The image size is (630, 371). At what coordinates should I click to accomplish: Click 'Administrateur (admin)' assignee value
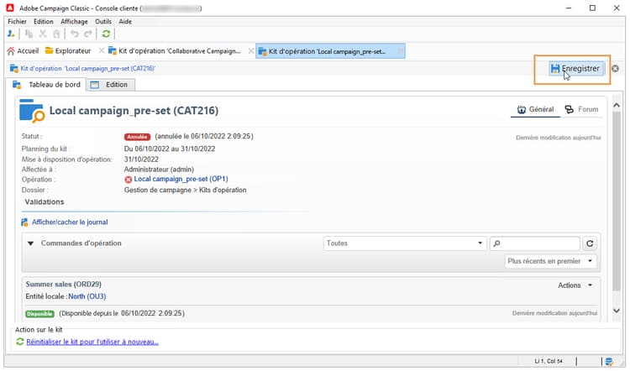[x=159, y=170]
